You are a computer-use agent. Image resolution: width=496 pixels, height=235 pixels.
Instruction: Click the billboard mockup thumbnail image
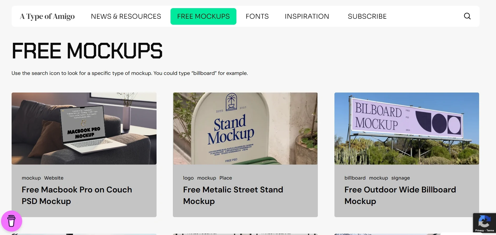[x=406, y=129]
